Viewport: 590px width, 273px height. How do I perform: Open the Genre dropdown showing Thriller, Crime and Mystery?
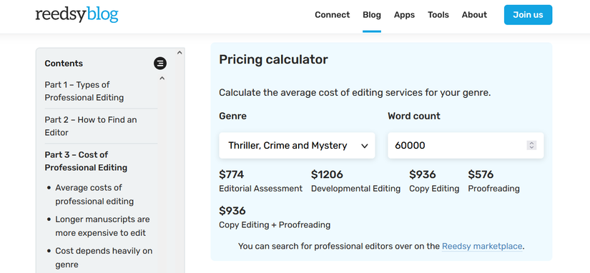pyautogui.click(x=297, y=145)
